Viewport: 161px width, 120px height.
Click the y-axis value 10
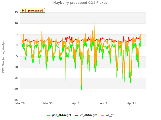(x=16, y=23)
